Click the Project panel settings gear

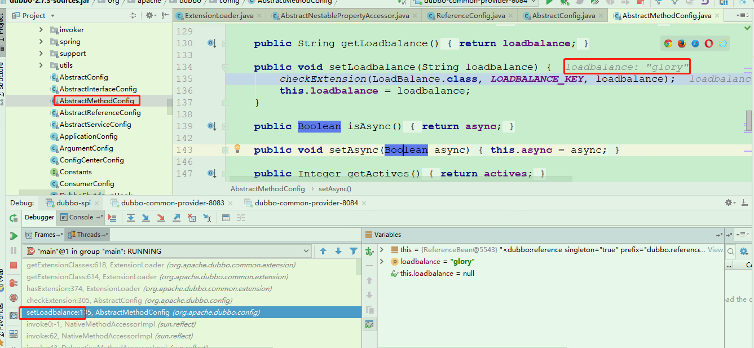150,16
